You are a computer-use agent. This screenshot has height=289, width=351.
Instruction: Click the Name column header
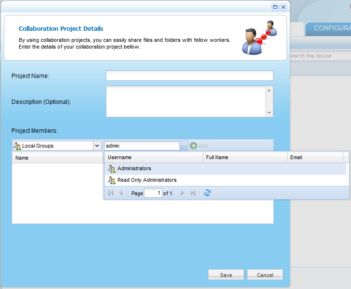[58, 158]
